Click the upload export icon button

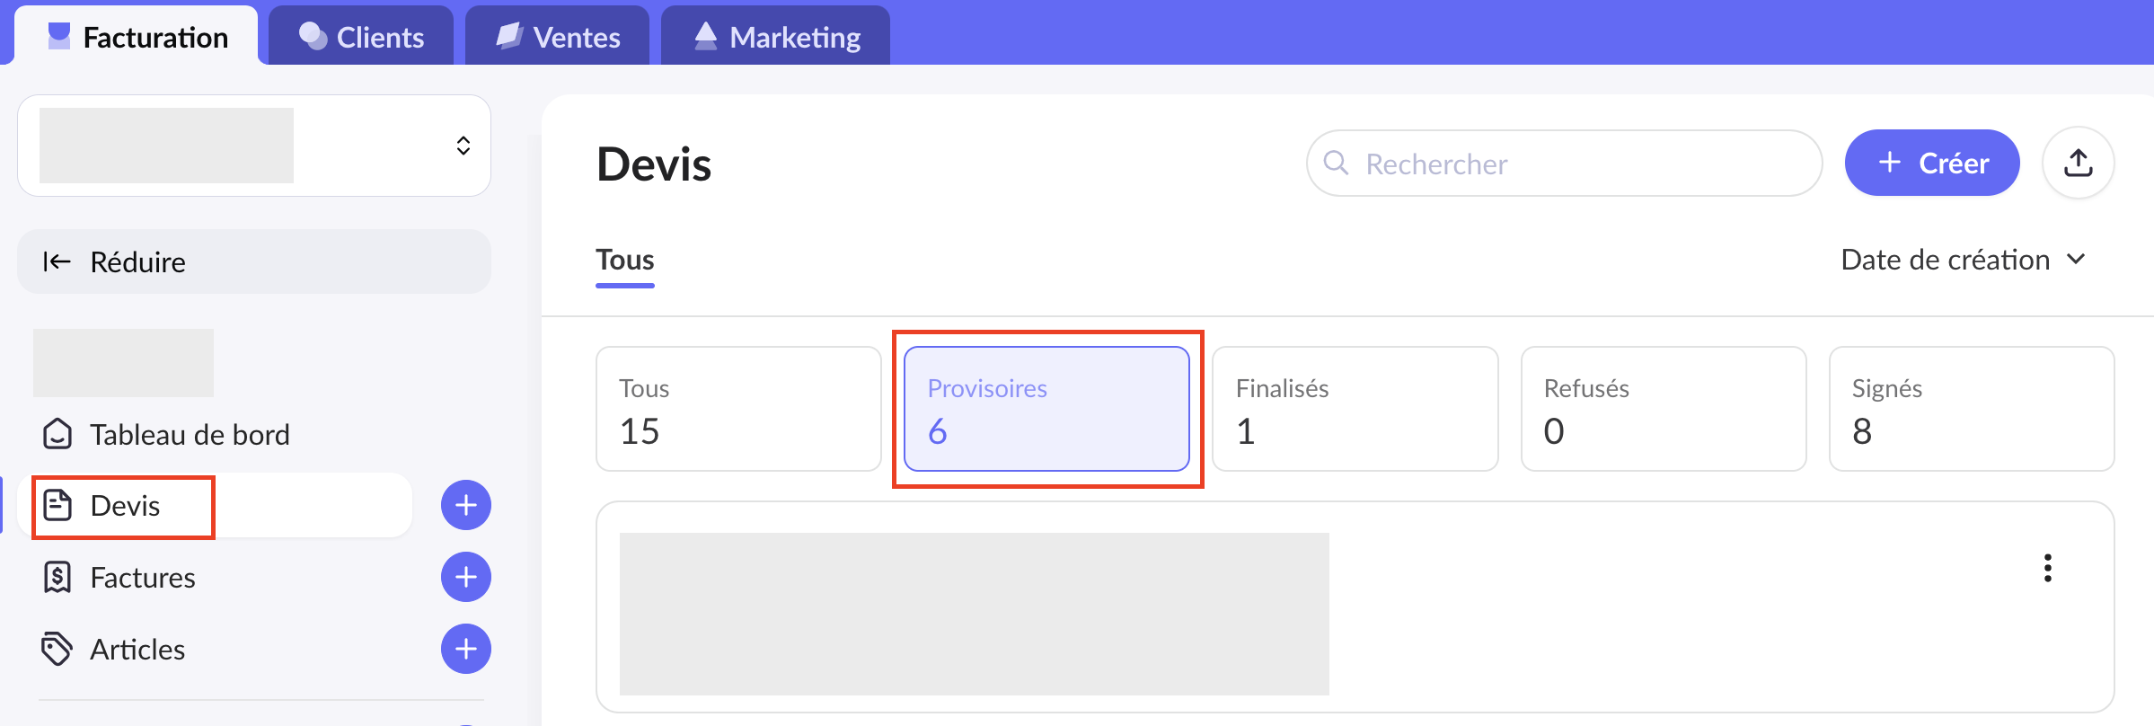coord(2078,163)
